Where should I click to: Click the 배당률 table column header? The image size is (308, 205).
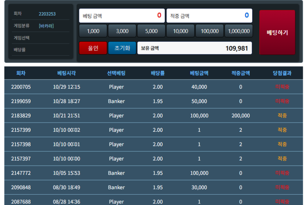click(158, 73)
